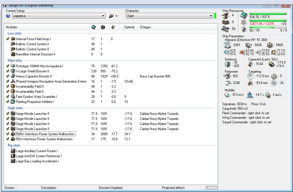Click the powergrid column header icon

click(103, 27)
